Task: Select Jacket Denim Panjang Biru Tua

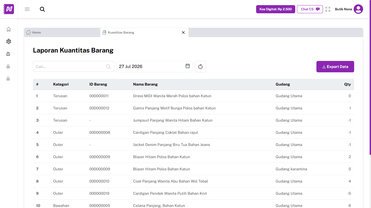Action: click(193, 145)
